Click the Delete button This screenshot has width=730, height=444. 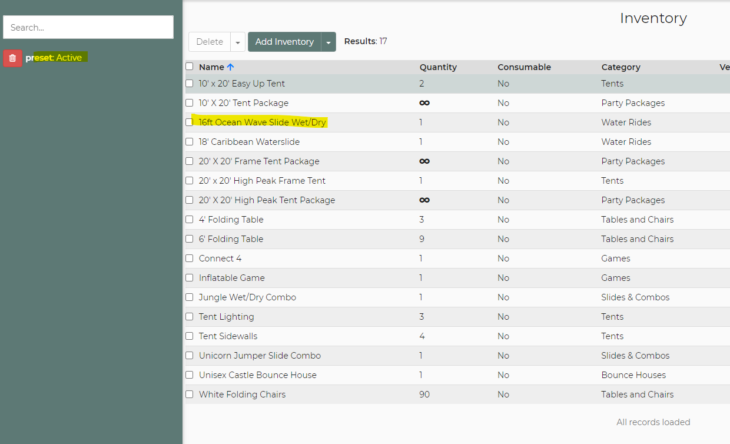(x=210, y=42)
